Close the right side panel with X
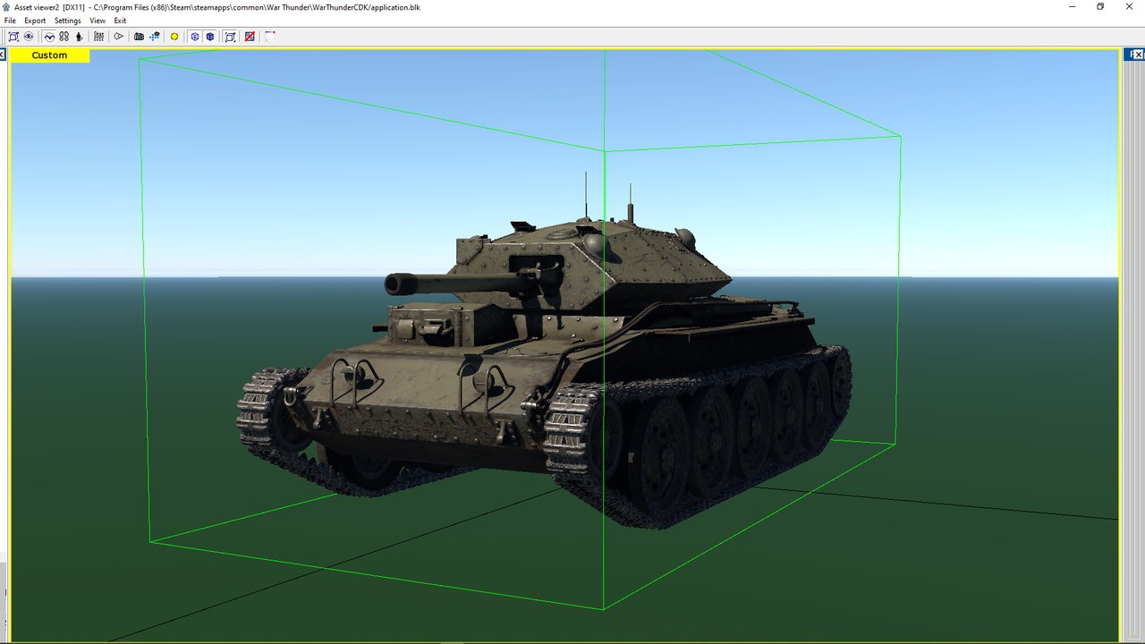Screen dimensions: 1145x644 coord(1140,55)
